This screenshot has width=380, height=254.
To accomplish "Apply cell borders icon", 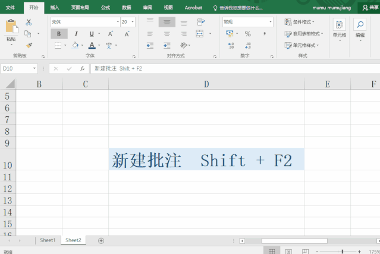I will pos(58,45).
